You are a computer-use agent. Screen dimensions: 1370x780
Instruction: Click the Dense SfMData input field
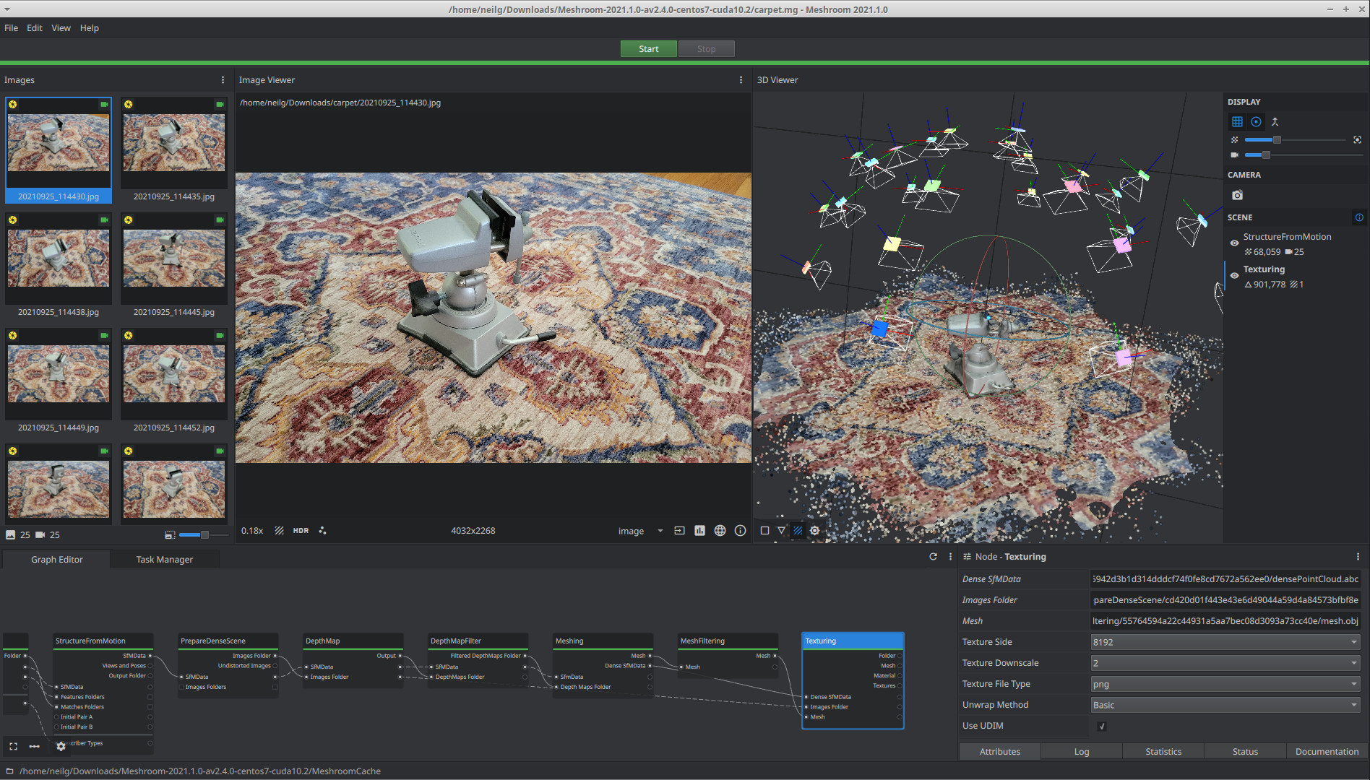pyautogui.click(x=1225, y=579)
